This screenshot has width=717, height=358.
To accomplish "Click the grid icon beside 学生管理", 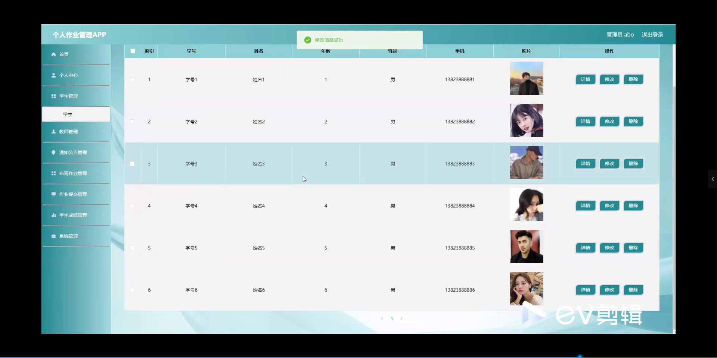I will tap(53, 96).
